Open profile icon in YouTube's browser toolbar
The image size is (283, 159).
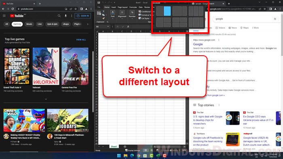[x=86, y=9]
